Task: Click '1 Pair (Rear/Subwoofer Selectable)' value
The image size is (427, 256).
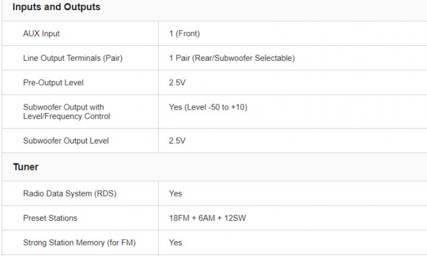Action: [231, 58]
